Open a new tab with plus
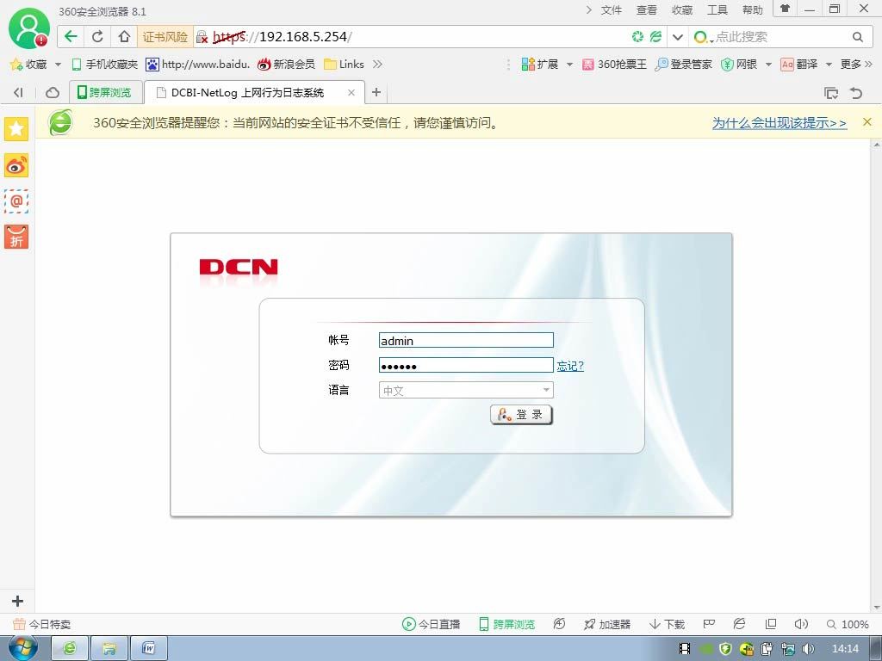The image size is (882, 661). [x=376, y=92]
